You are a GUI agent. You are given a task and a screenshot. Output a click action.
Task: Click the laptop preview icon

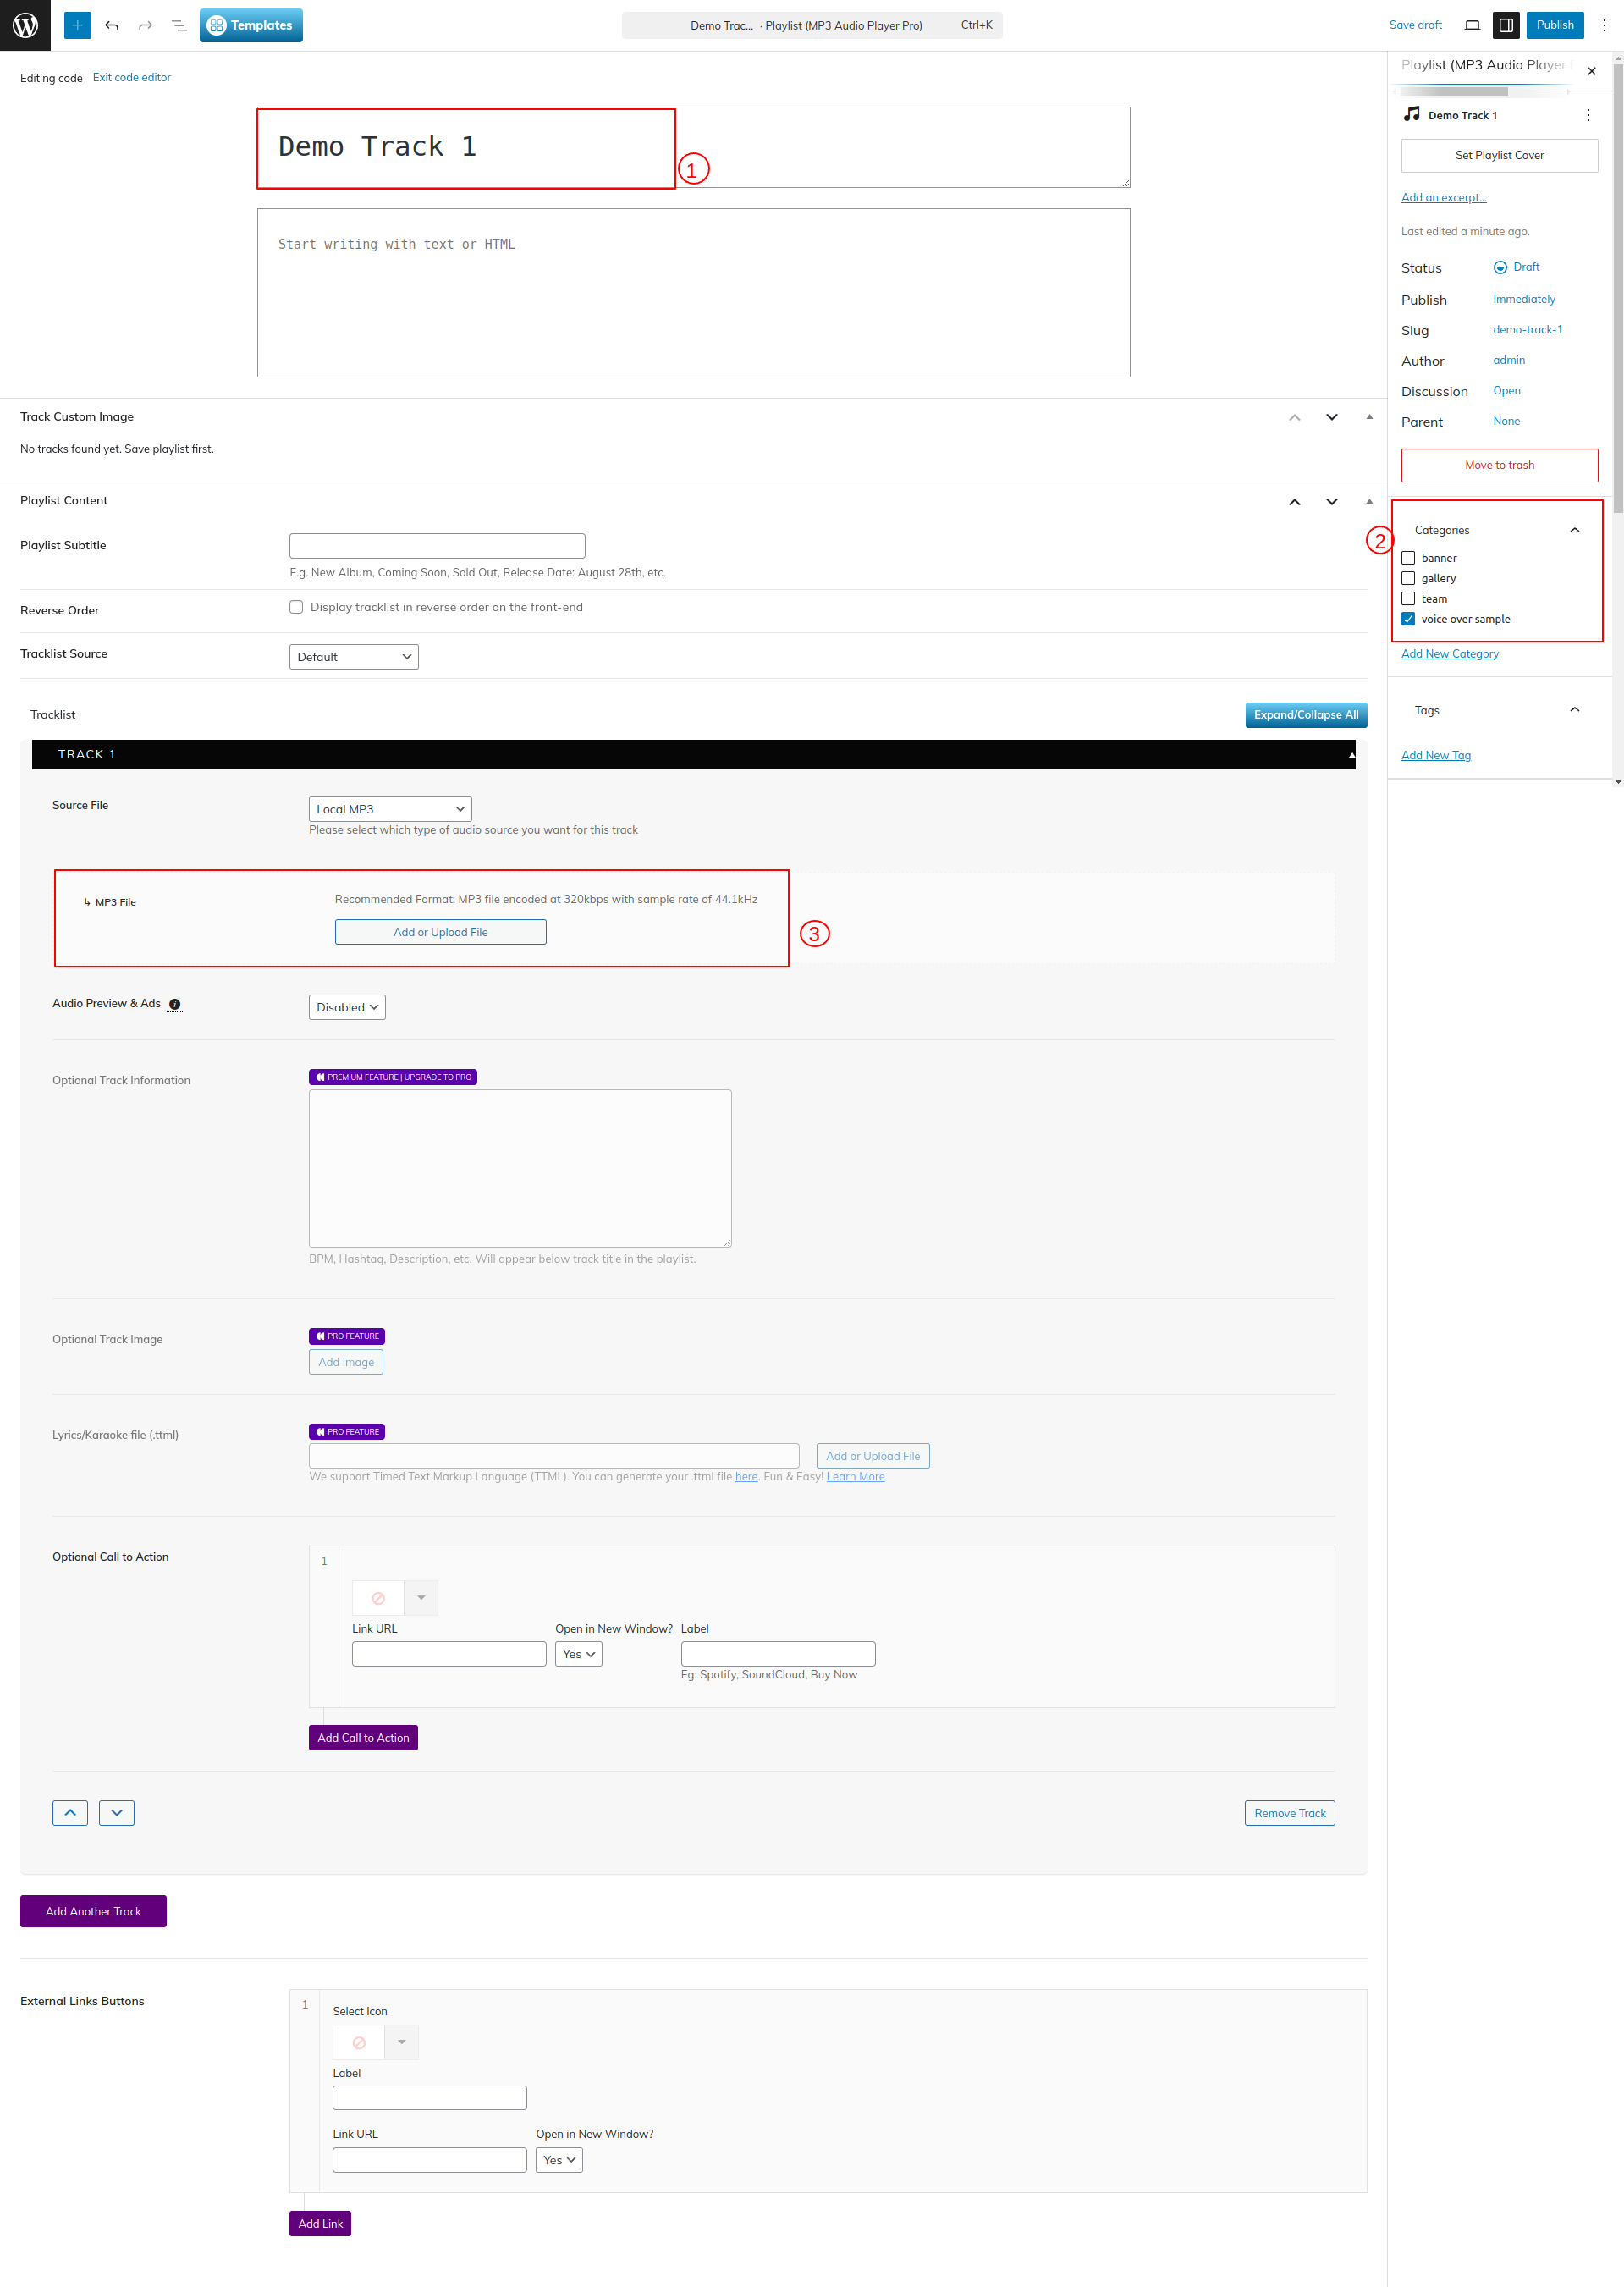[x=1471, y=25]
